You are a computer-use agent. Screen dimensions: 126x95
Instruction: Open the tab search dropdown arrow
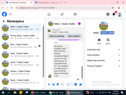3,3
